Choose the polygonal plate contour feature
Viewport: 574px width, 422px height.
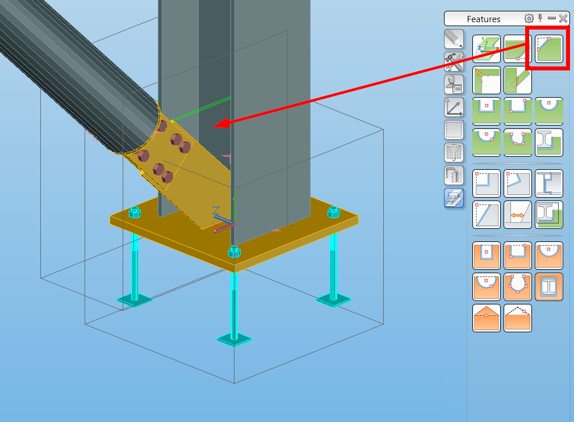tap(518, 286)
